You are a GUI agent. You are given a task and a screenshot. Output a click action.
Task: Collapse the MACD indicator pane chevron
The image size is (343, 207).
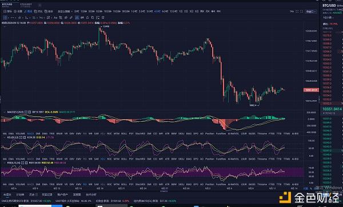[x=5, y=112]
